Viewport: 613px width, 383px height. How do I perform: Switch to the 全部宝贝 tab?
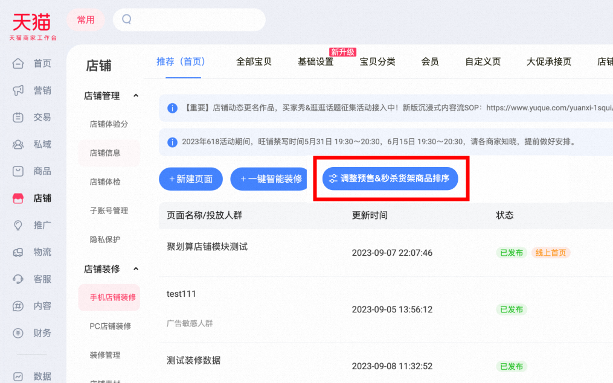coord(254,62)
